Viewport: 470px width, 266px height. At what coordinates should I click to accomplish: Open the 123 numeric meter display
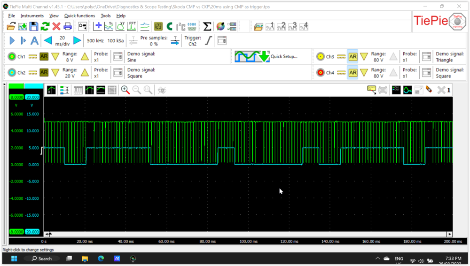(x=158, y=26)
